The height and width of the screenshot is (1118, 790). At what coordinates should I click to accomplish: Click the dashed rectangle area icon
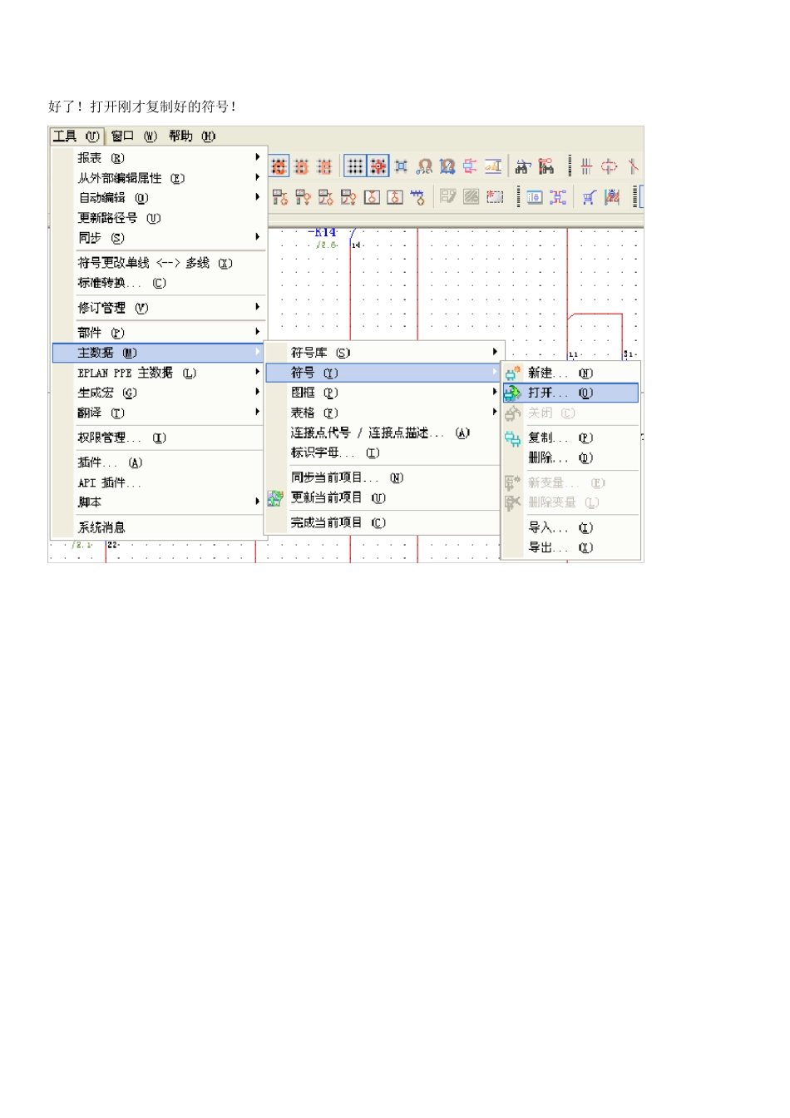495,197
